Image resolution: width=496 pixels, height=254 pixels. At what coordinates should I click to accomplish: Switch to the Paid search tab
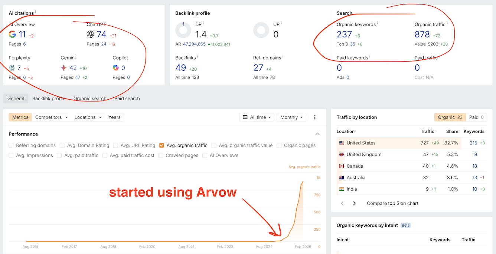tap(127, 98)
